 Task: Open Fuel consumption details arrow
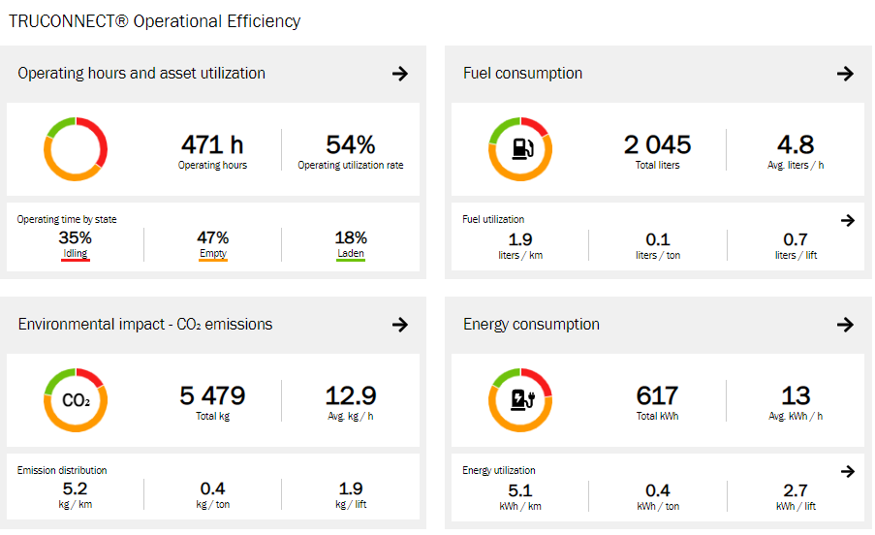845,74
